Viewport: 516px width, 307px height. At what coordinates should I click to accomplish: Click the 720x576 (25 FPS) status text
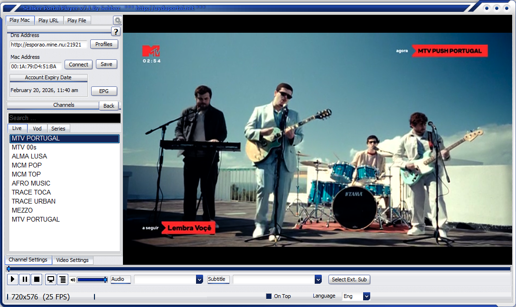point(40,297)
